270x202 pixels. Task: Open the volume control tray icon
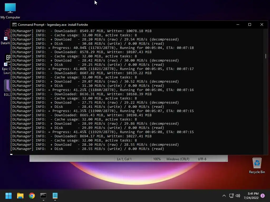click(238, 196)
